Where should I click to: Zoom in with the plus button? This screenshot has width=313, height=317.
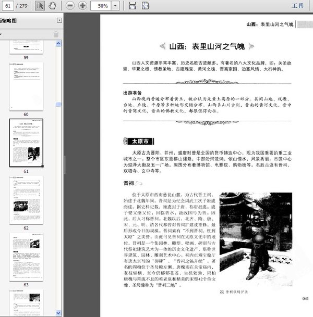82,5
